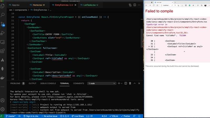Click the 'master*' git branch in status bar
210x118 pixels.
(11, 116)
